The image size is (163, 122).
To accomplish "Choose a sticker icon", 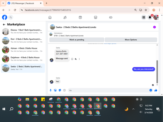I will tap(60, 90).
